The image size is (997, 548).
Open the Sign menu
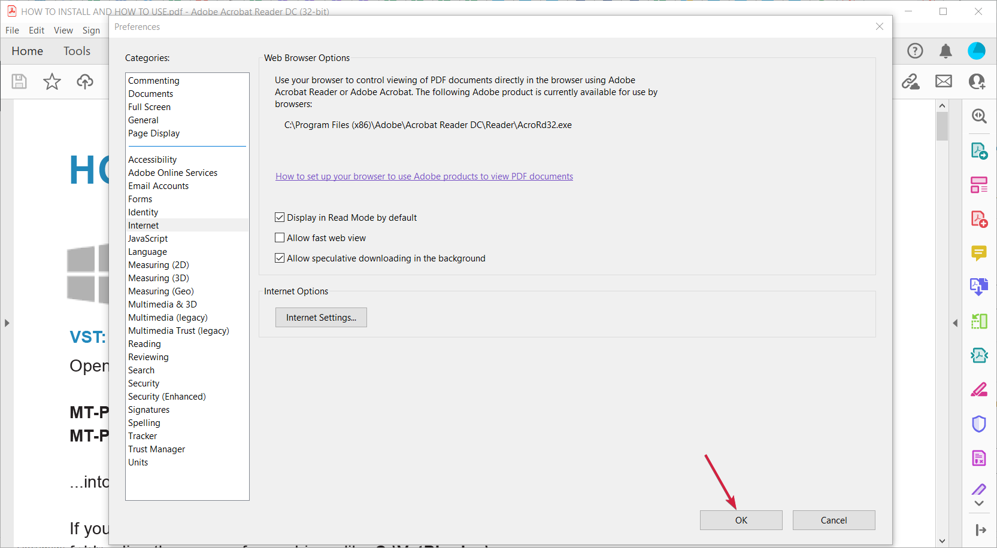[x=91, y=31]
